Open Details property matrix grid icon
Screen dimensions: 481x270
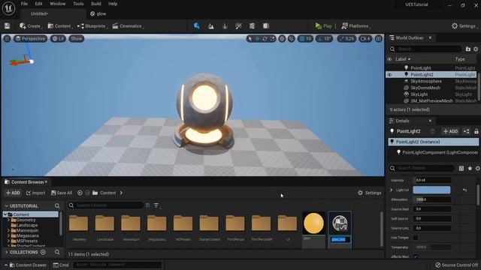click(x=461, y=168)
